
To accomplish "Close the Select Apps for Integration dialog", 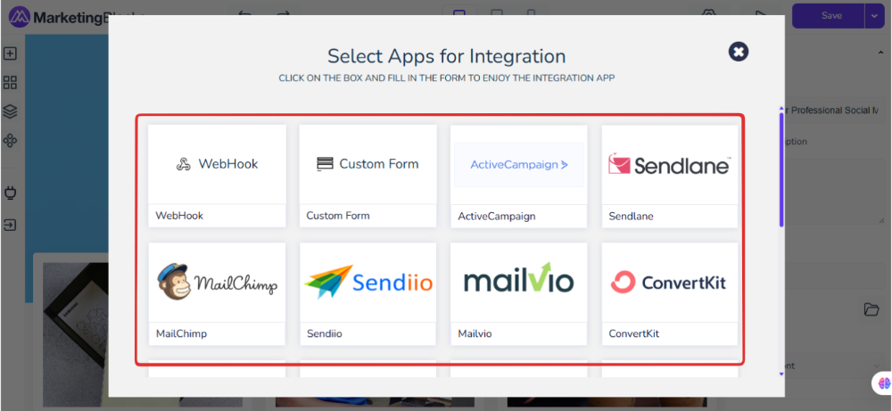I will click(739, 52).
